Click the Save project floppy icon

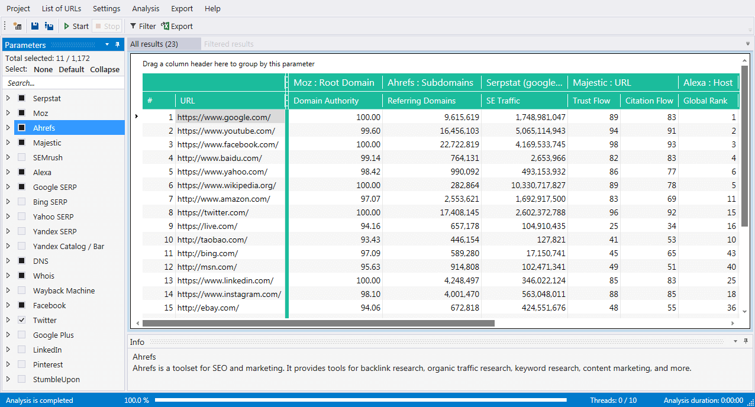pyautogui.click(x=35, y=26)
